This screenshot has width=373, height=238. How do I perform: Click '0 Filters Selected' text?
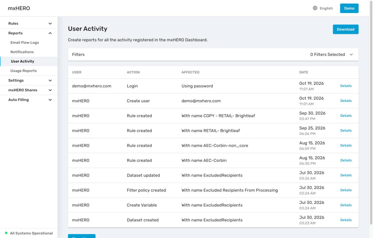click(x=328, y=55)
